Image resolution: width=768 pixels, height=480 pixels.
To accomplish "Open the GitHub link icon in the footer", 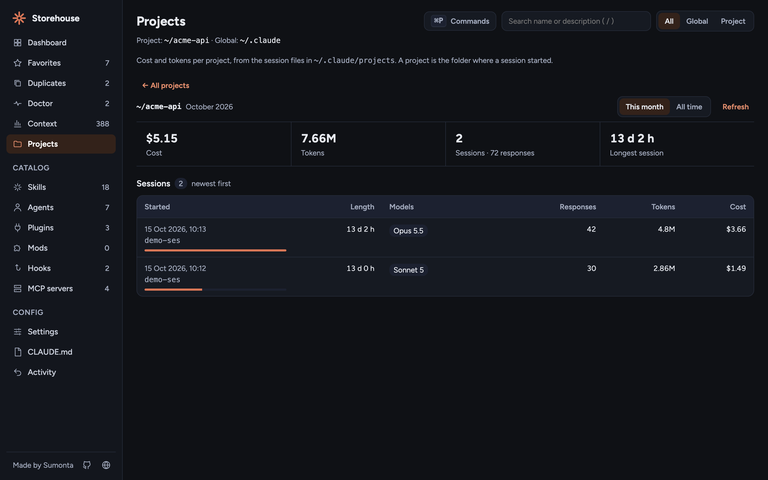I will pyautogui.click(x=87, y=465).
